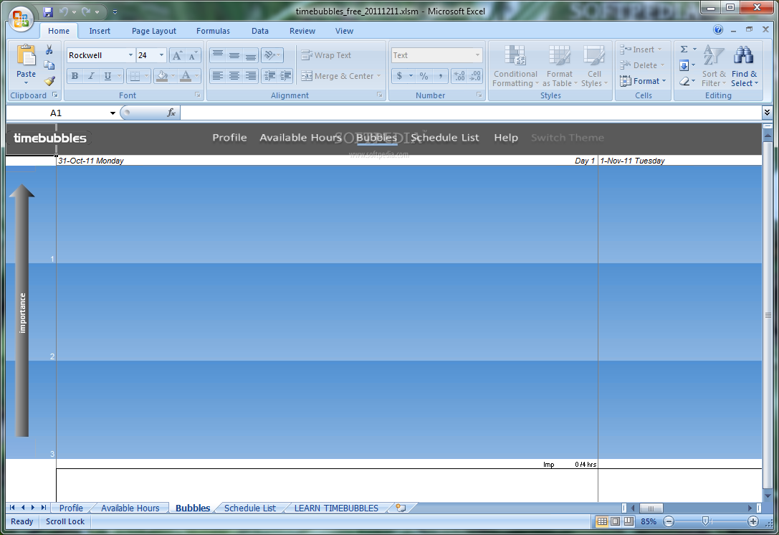Open Sort & Filter menu
The width and height of the screenshot is (779, 535).
pos(714,66)
